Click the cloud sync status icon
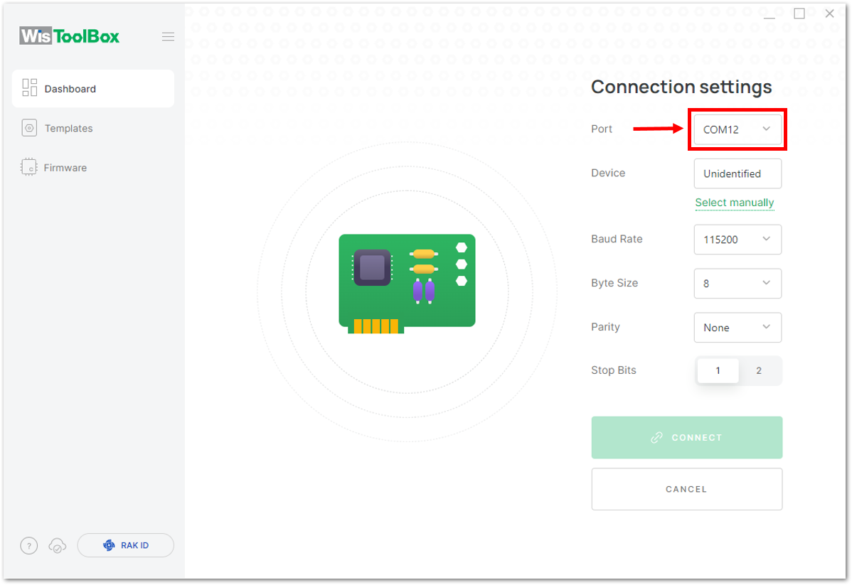This screenshot has height=585, width=852. point(57,545)
